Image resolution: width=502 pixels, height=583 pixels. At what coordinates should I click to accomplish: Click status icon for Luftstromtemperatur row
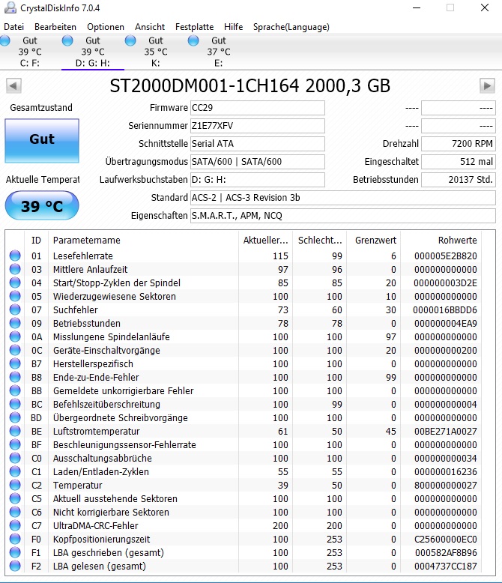15,431
